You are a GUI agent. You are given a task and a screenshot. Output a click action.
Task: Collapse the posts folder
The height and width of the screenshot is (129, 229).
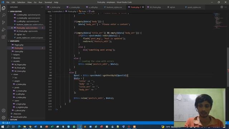(x=17, y=87)
